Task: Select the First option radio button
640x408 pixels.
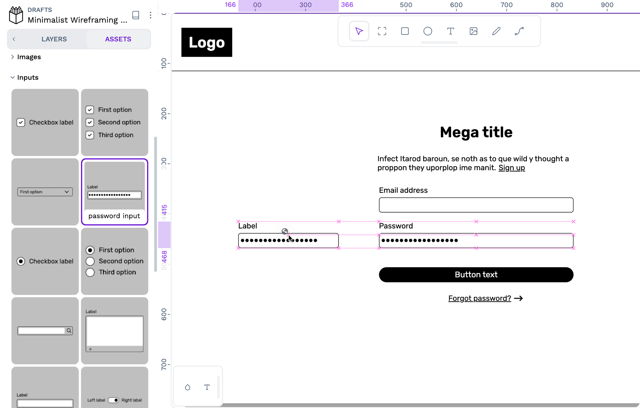Action: point(90,250)
